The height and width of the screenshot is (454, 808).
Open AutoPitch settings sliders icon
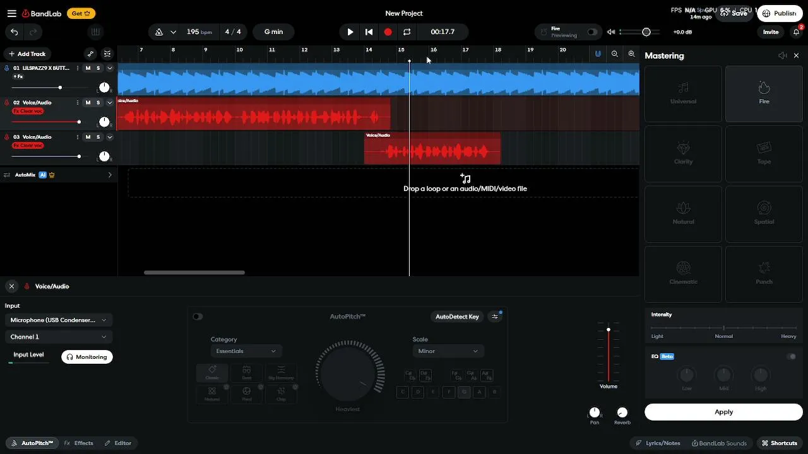point(495,317)
